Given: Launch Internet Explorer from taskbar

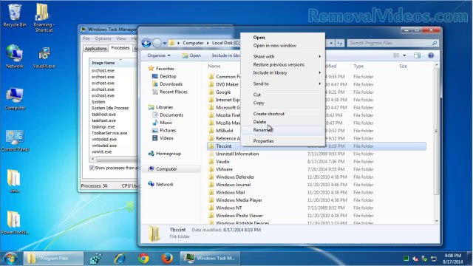Looking at the screenshot, I should tap(120, 259).
